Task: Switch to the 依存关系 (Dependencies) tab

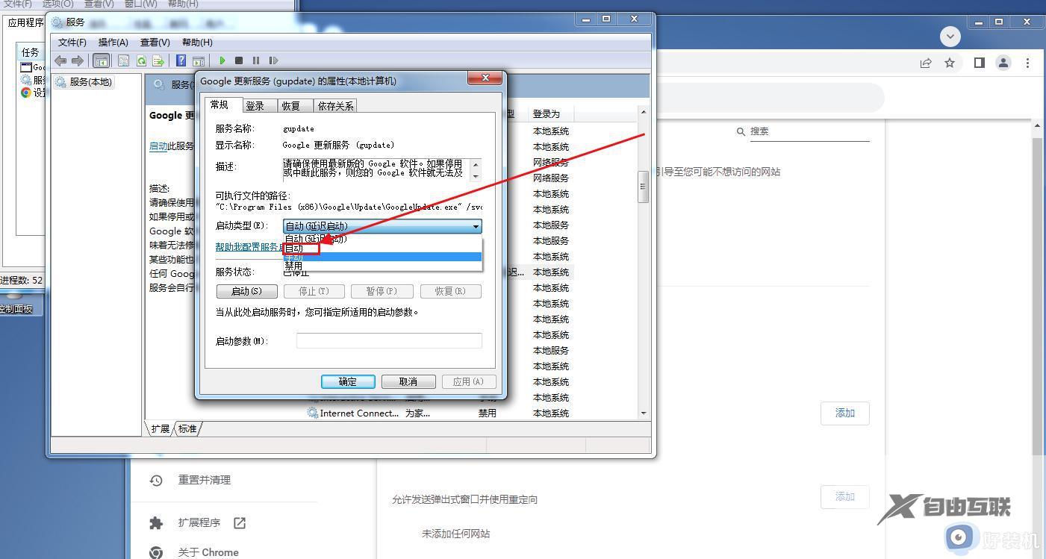Action: point(335,106)
